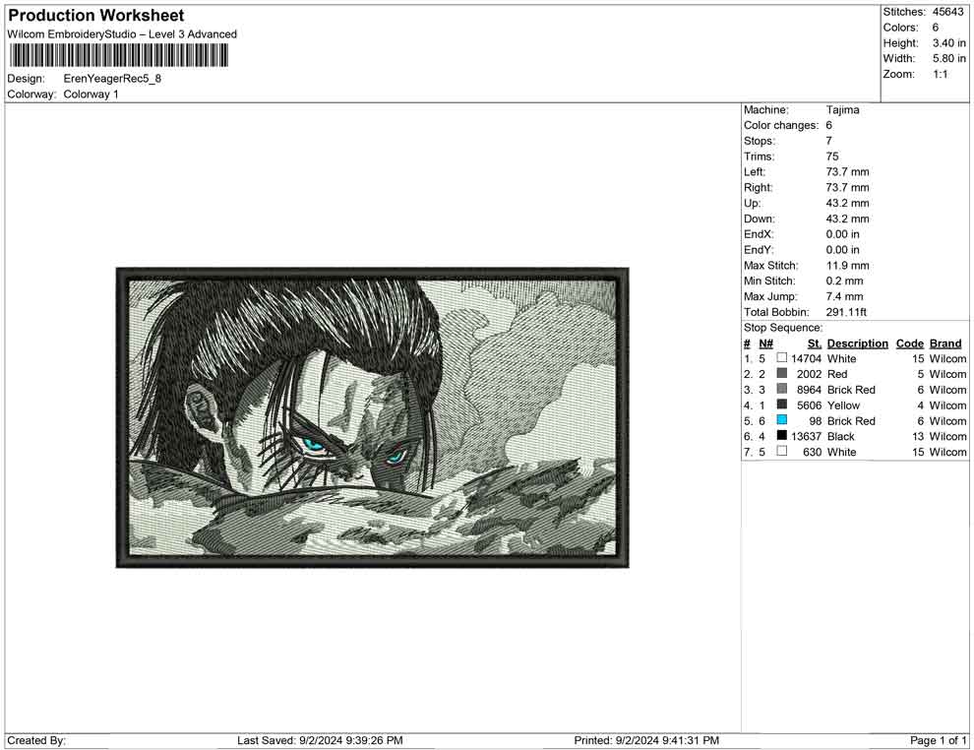This screenshot has width=974, height=750.
Task: Click the Printed timestamp
Action: pyautogui.click(x=646, y=740)
